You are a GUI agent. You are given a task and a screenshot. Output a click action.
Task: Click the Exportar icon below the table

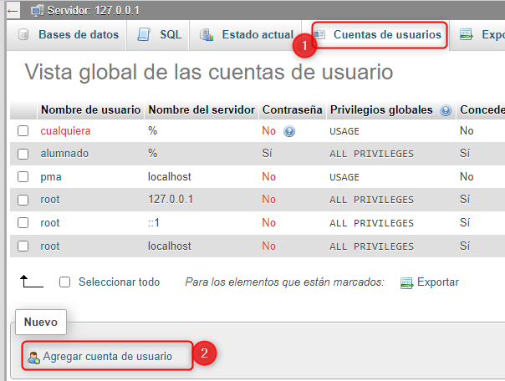tap(406, 282)
